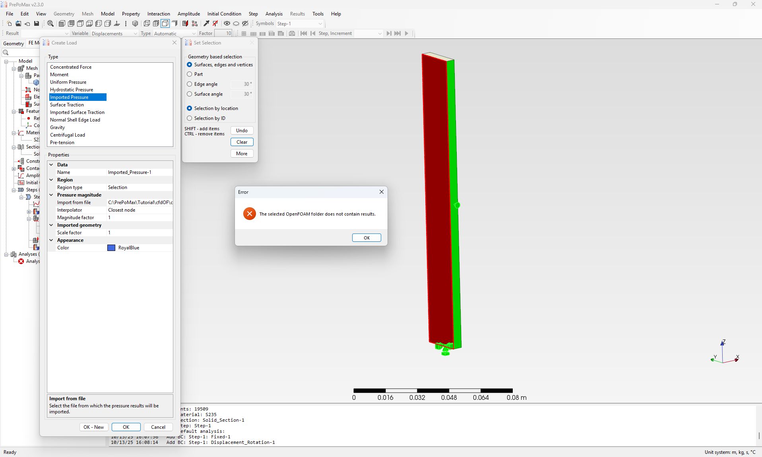Viewport: 762px width, 457px height.
Task: Select the Edge angle radio option
Action: [189, 84]
